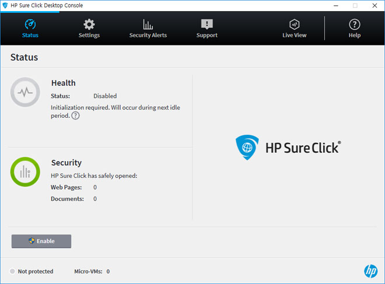This screenshot has width=385, height=284.
Task: Switch to the Security Alerts tab label
Action: click(148, 36)
